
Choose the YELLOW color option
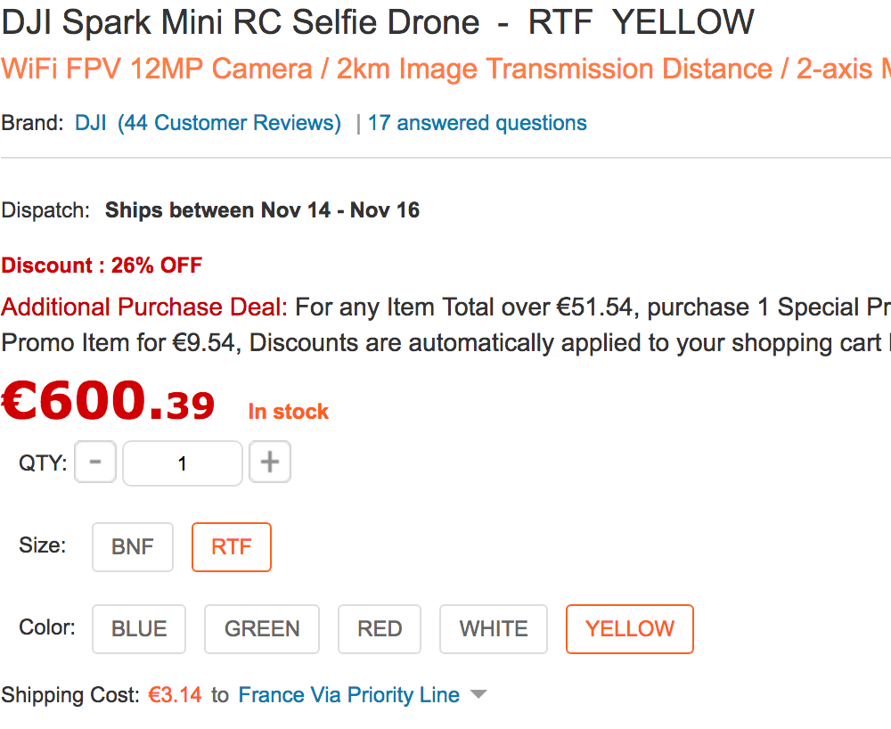click(x=630, y=629)
